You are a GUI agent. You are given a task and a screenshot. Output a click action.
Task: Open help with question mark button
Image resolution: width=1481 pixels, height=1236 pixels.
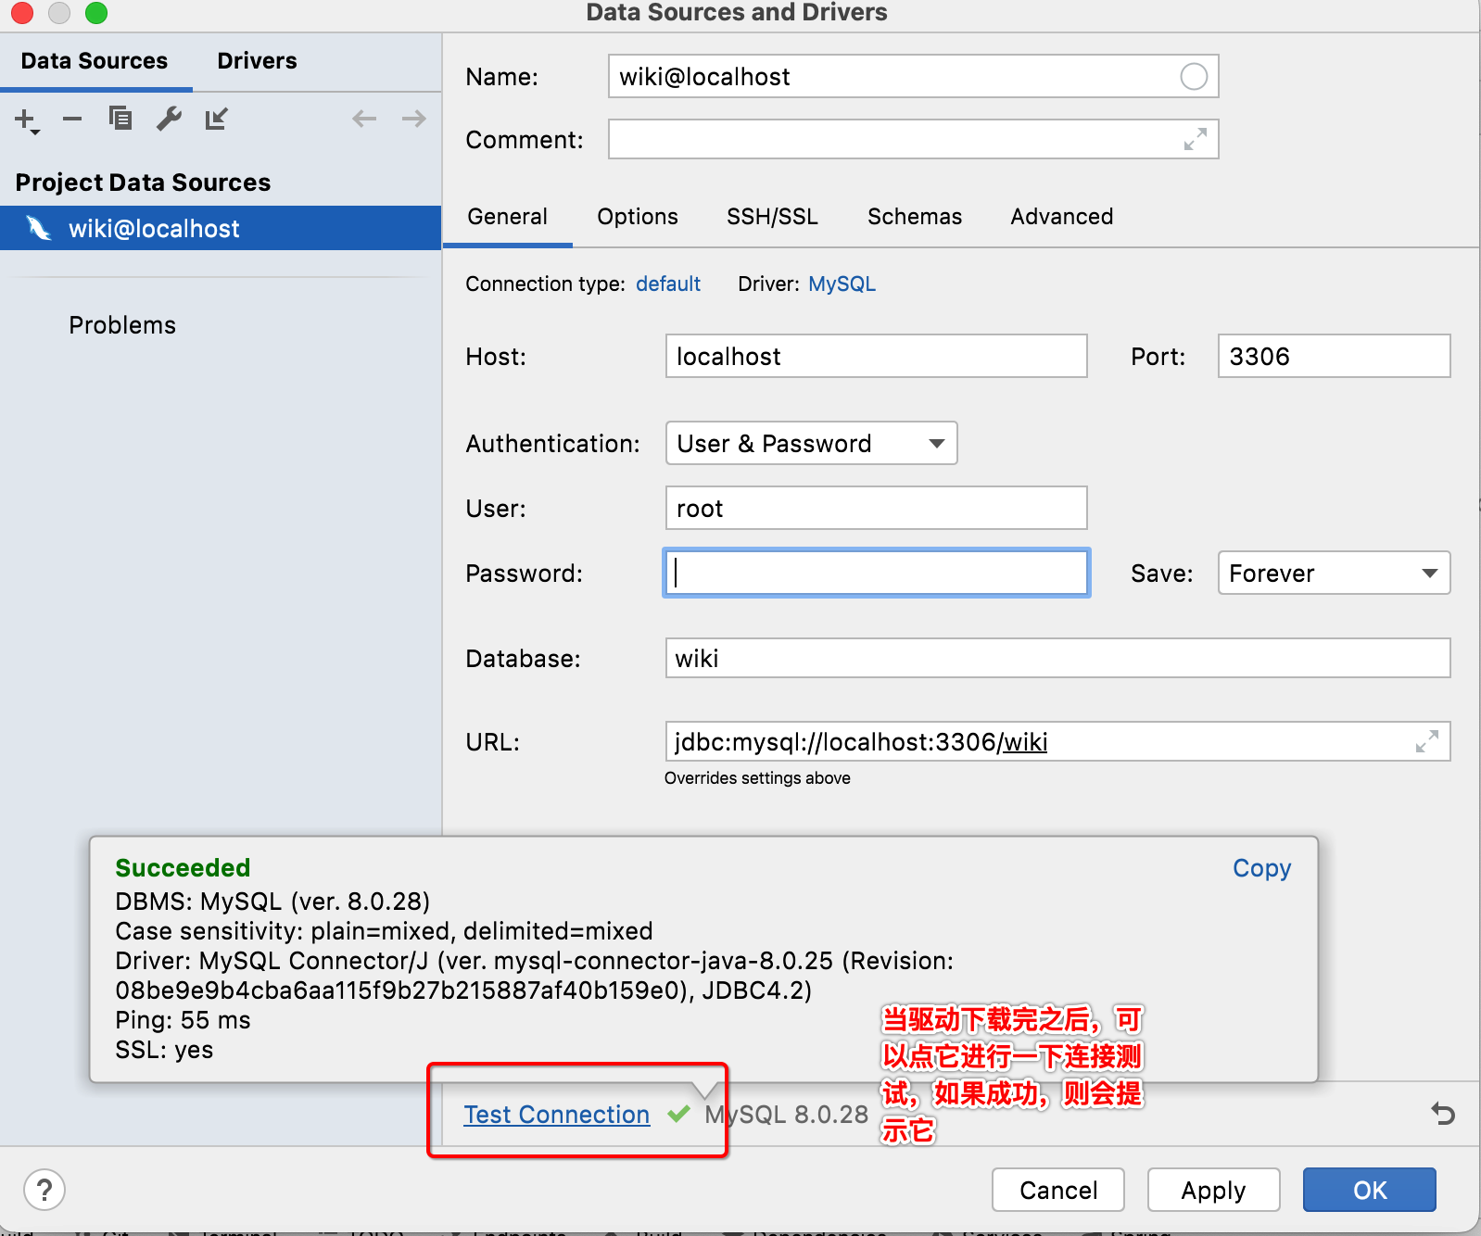(44, 1190)
